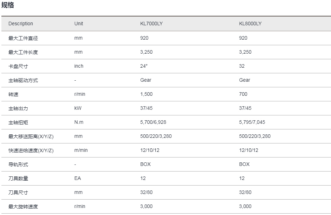The image size is (331, 215).
Task: Select the 卡盘尺寸 row label
Action: [x=18, y=66]
